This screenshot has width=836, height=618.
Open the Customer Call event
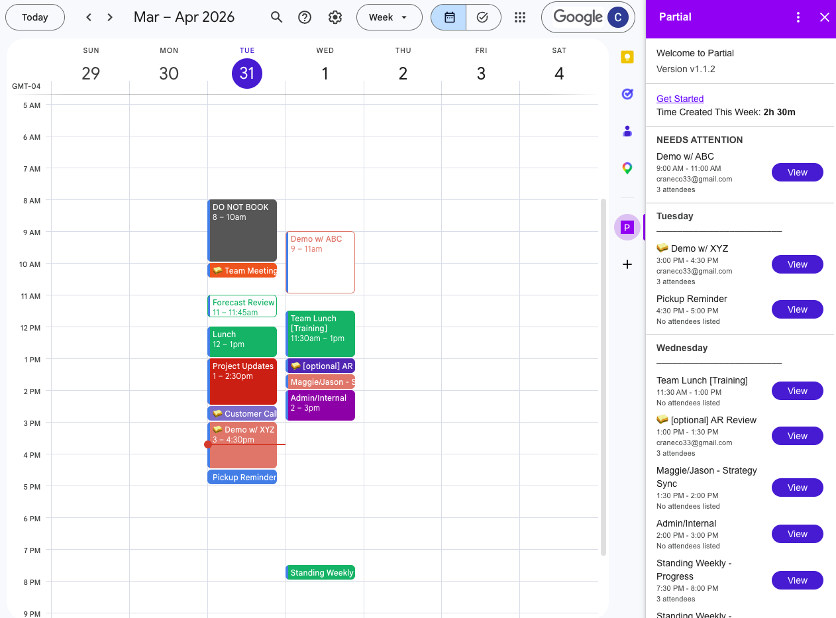click(242, 413)
